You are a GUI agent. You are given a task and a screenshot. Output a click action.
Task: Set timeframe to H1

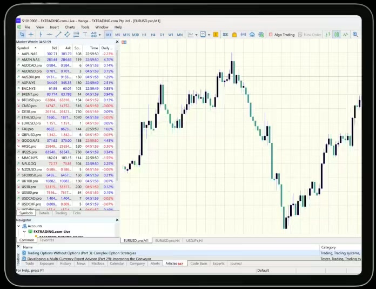click(144, 35)
